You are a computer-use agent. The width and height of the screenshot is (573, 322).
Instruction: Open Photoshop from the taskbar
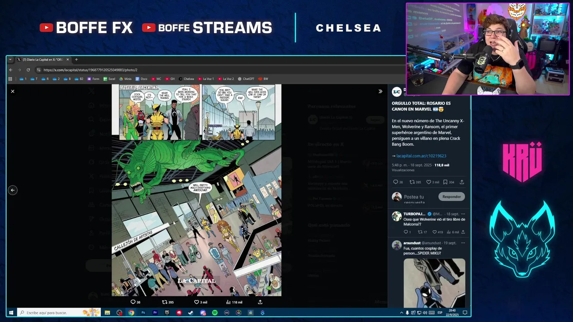(143, 313)
